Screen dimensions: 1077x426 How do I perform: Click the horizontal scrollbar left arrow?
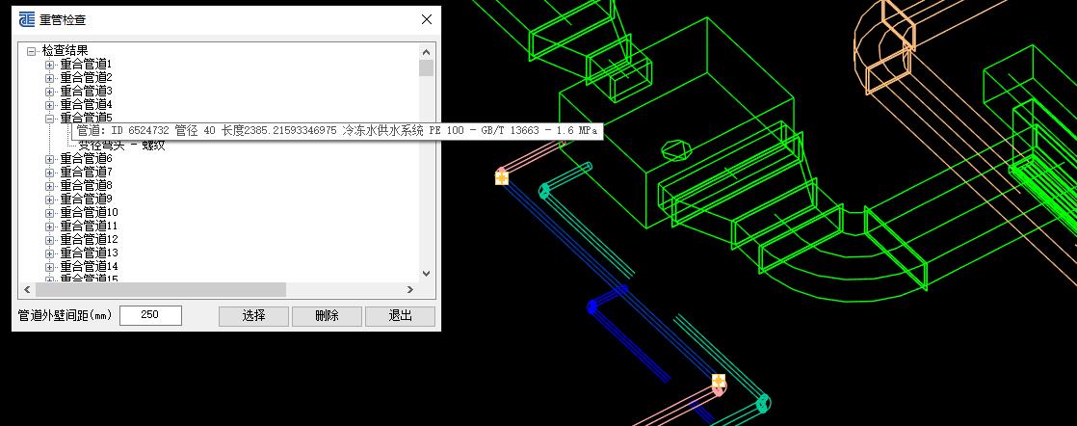pos(27,289)
